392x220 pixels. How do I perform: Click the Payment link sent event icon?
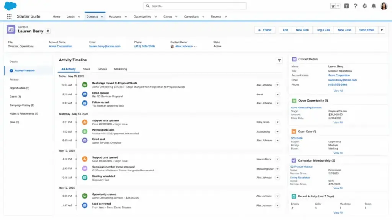(85, 132)
